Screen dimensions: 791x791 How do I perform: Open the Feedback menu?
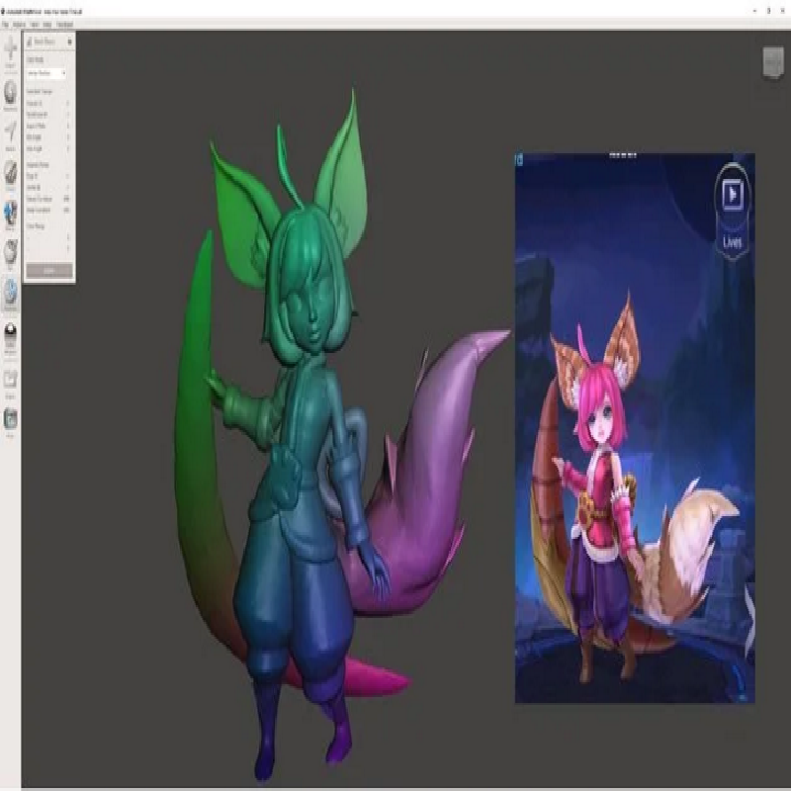64,24
